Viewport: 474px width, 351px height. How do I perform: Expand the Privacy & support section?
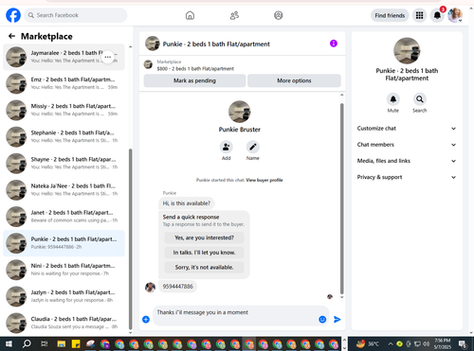(407, 177)
